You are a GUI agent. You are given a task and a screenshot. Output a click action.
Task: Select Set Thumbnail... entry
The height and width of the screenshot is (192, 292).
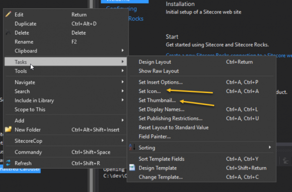(201, 100)
